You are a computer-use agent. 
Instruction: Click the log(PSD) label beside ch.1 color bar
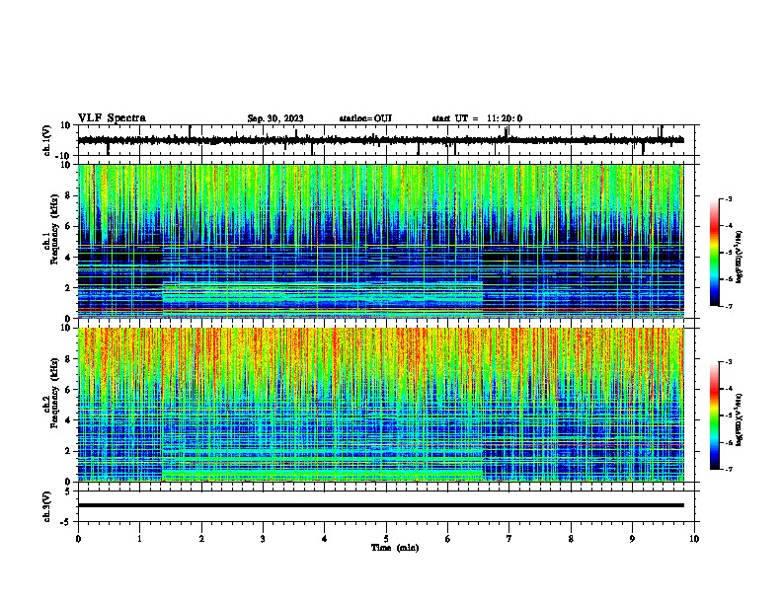pos(740,258)
